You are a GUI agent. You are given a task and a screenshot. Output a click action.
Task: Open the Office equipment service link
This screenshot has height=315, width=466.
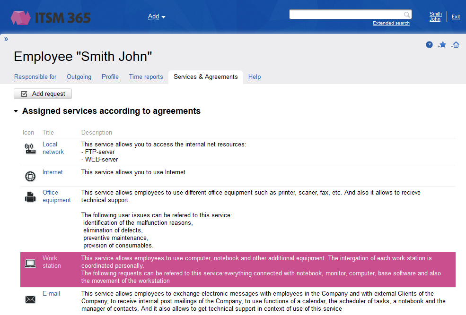coord(56,196)
